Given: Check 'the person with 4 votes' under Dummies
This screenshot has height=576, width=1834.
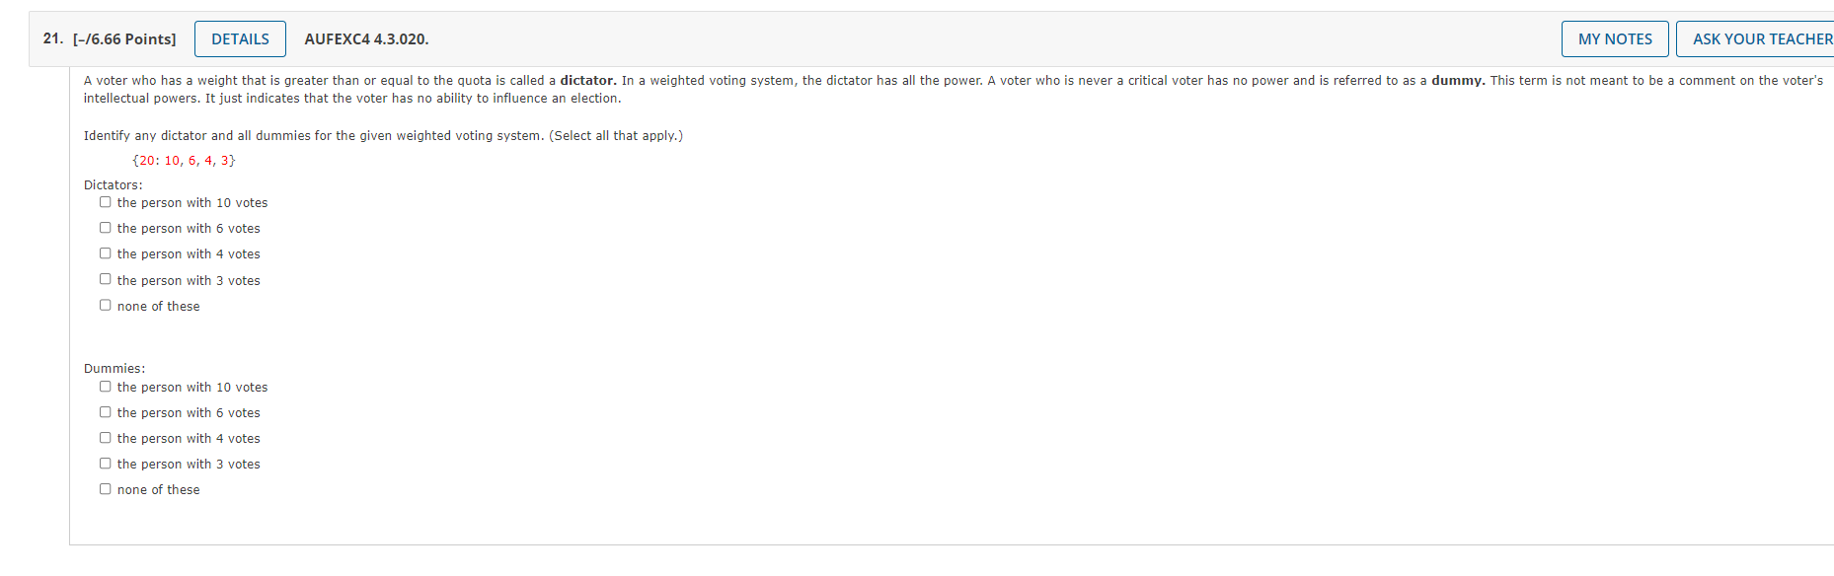Looking at the screenshot, I should (x=105, y=437).
